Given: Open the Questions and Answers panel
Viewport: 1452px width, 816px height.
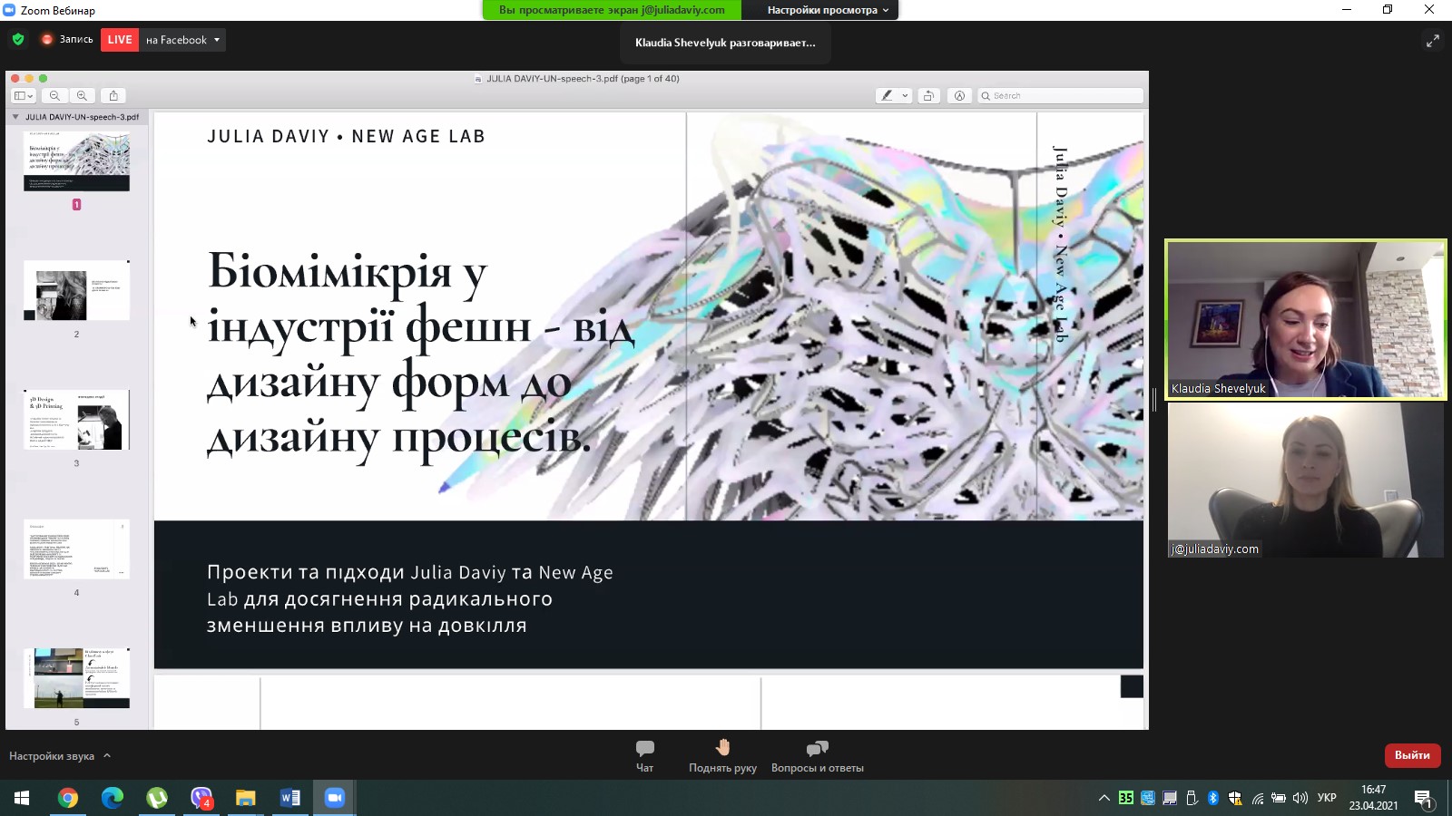Looking at the screenshot, I should pyautogui.click(x=815, y=755).
